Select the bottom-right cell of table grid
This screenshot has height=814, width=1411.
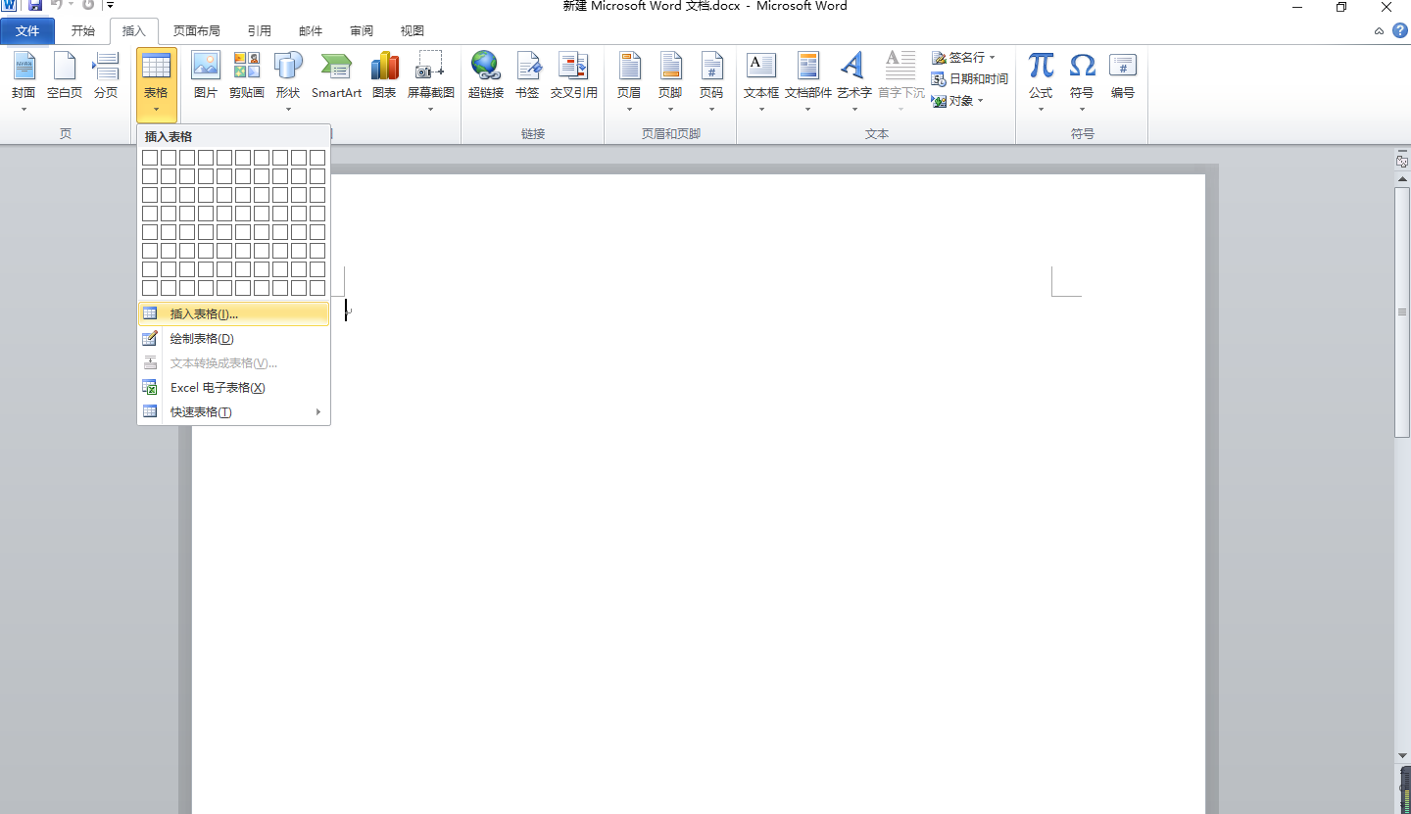[317, 288]
